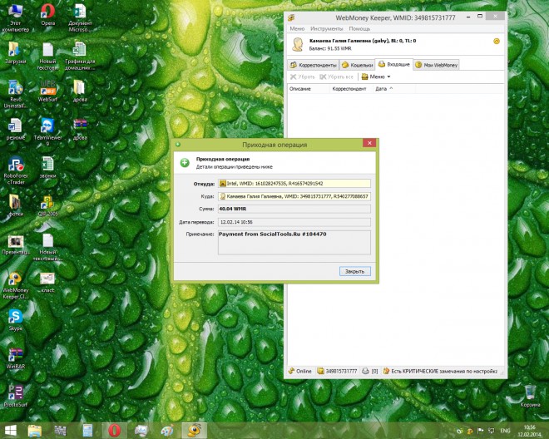549x439 pixels.
Task: Launch RoboForex cTrader shortcut
Action: coord(16,170)
